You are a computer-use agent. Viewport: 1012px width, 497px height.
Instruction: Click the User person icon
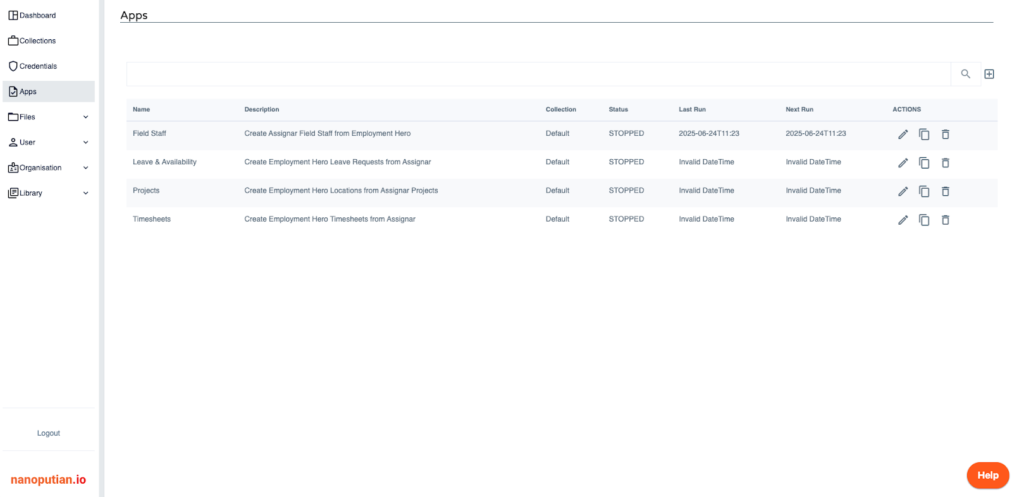coord(13,142)
